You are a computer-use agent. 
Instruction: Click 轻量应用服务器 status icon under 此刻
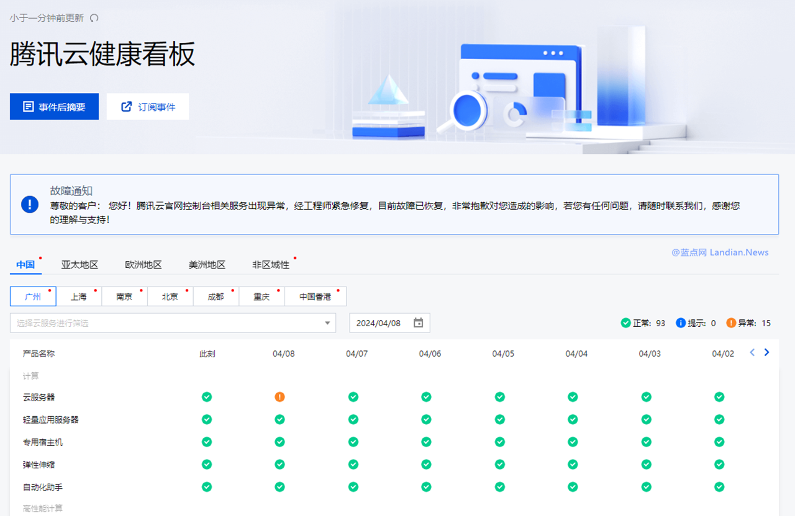207,419
